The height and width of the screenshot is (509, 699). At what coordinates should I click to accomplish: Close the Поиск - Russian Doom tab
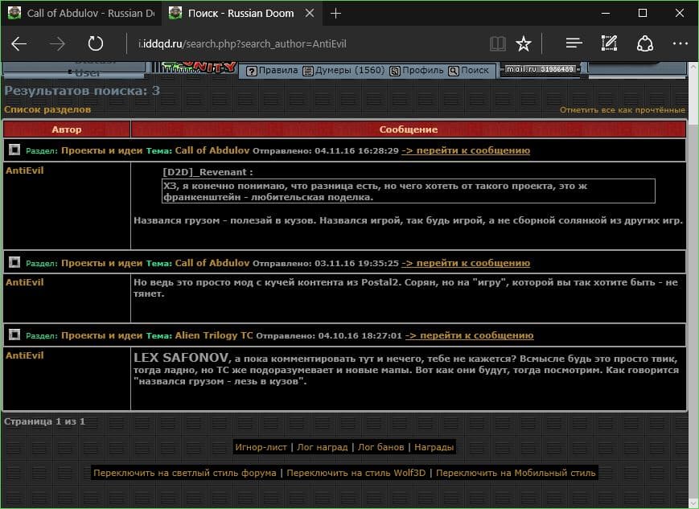click(310, 14)
